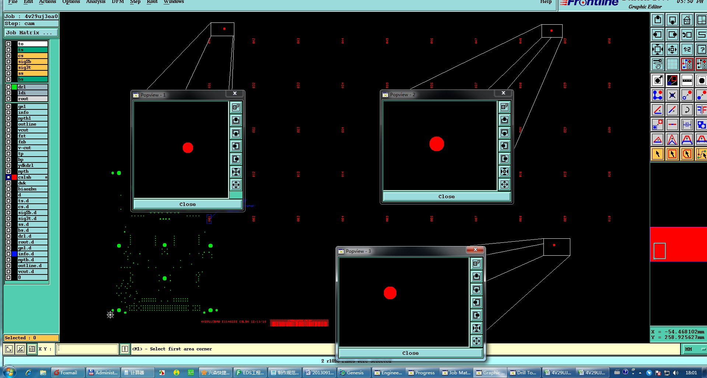Click the pan-up icon in Popview - 1
The image size is (707, 378).
[x=236, y=120]
